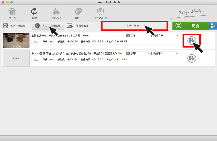Image resolution: width=217 pixels, height=141 pixels.
Task: Click the Prof. Media logo
Action: point(190,14)
